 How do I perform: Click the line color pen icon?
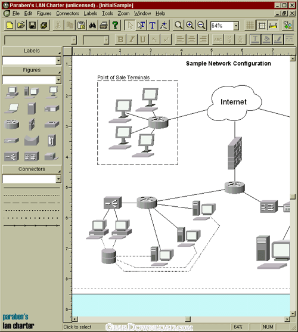click(278, 39)
